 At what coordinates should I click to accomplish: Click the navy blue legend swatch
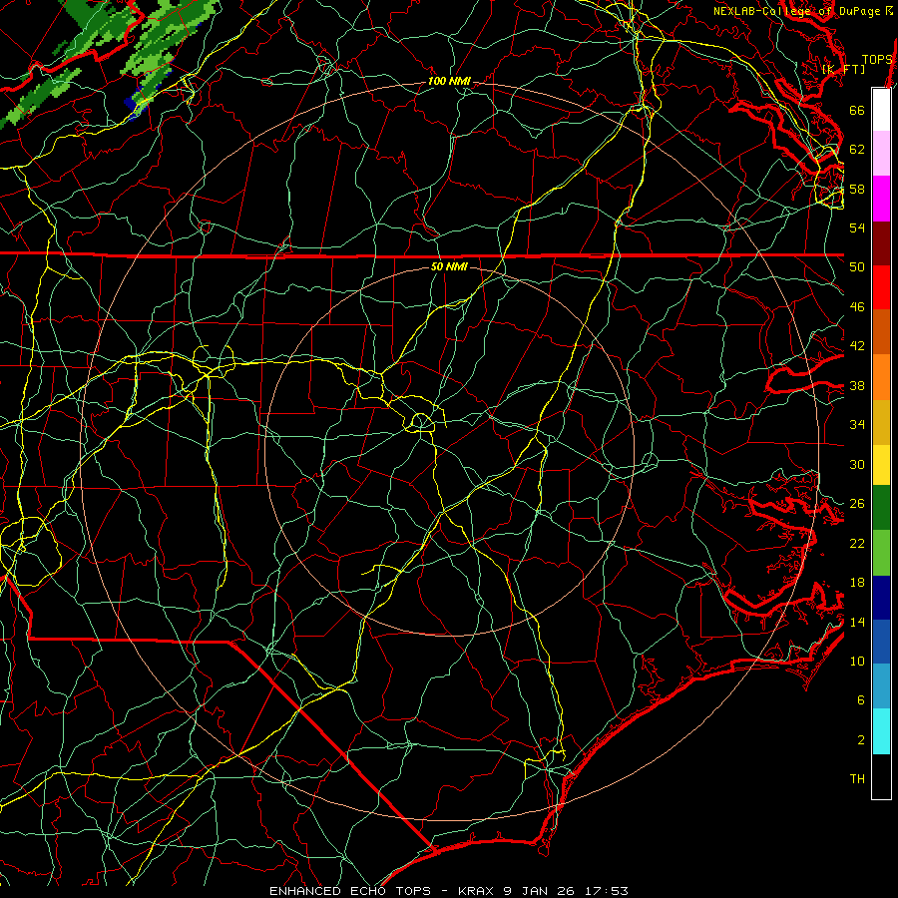coord(881,598)
